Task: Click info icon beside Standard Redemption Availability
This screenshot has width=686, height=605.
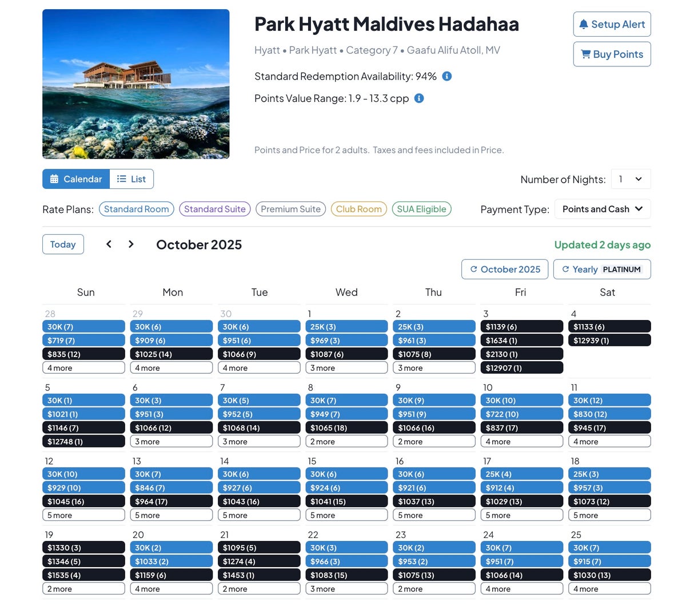Action: (x=447, y=76)
